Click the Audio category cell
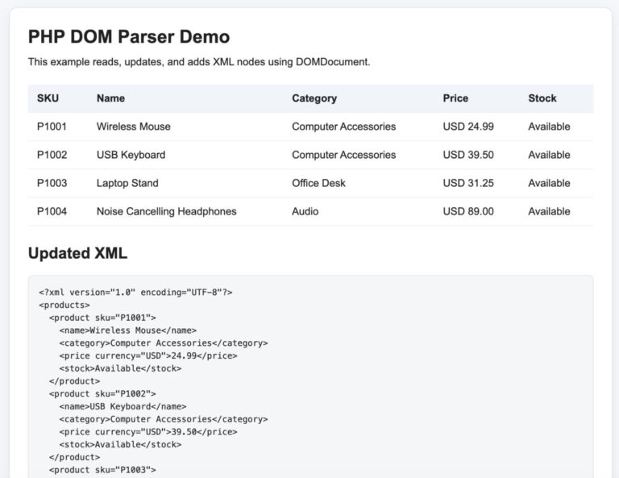This screenshot has height=478, width=619. (305, 211)
